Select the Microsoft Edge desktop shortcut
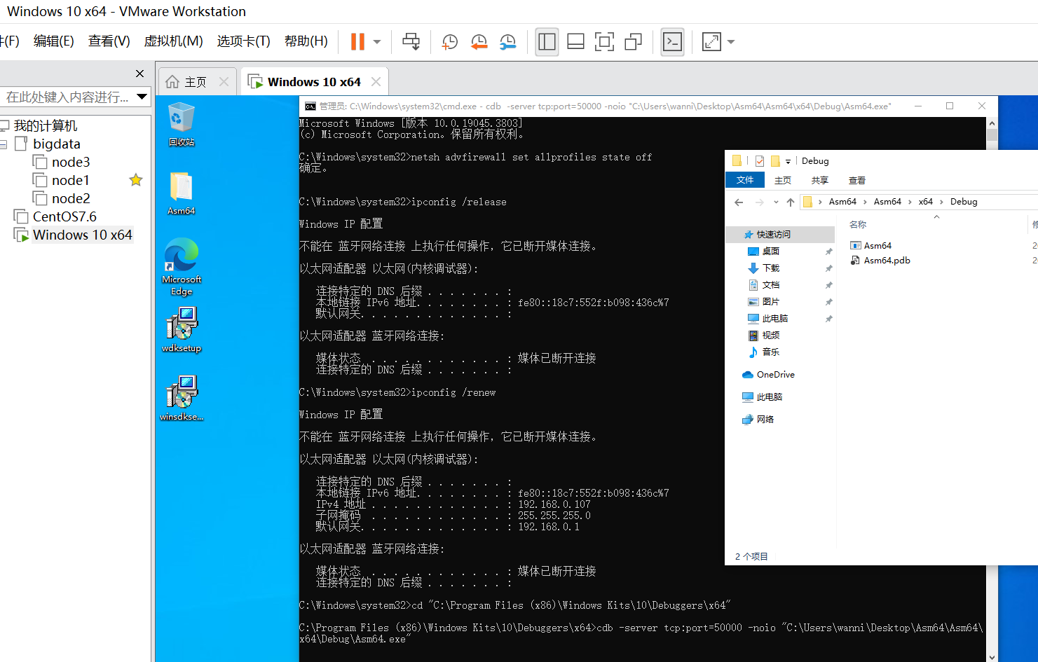The width and height of the screenshot is (1038, 662). 182,267
